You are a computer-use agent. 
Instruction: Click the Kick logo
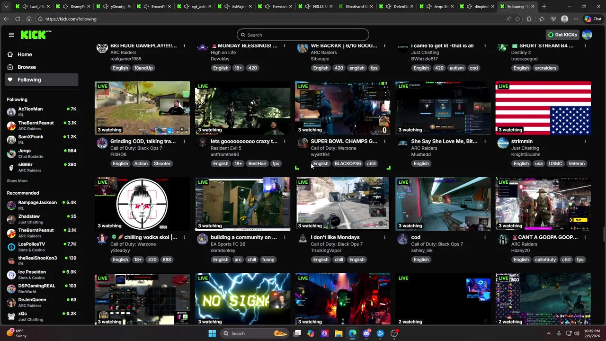click(x=36, y=35)
